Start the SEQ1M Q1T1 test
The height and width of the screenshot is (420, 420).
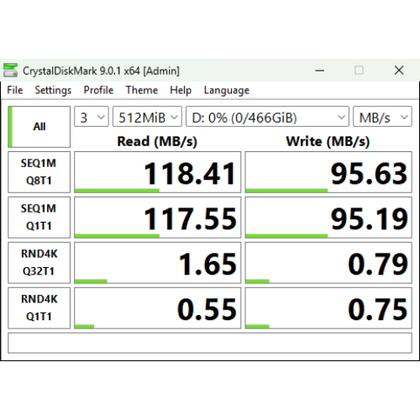39,218
